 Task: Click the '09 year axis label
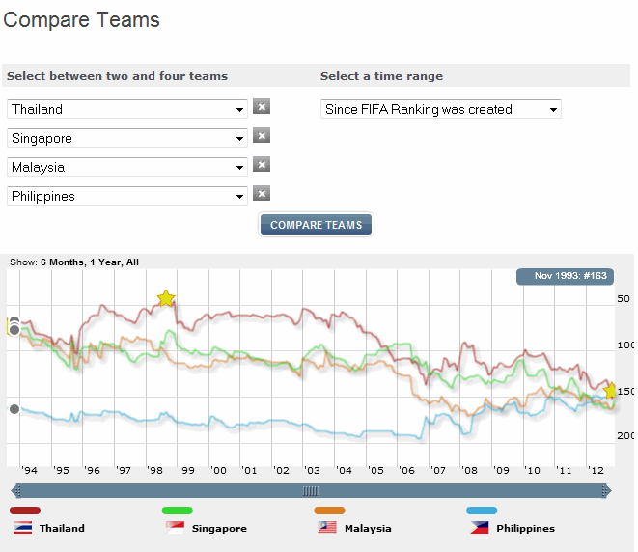[501, 470]
